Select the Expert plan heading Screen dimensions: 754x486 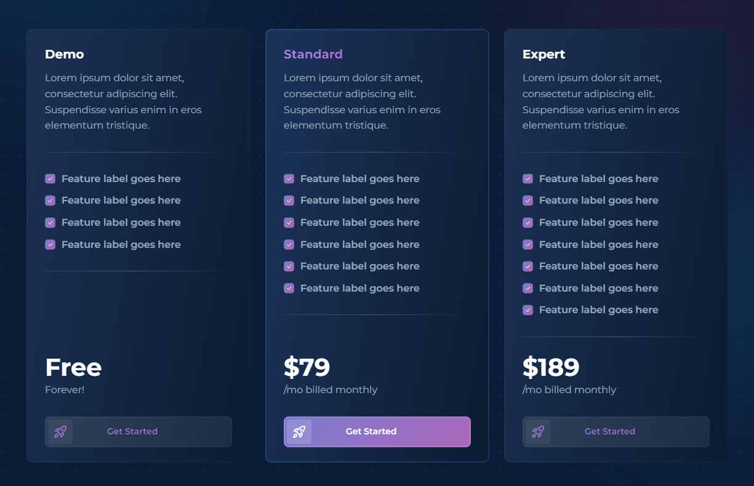544,54
